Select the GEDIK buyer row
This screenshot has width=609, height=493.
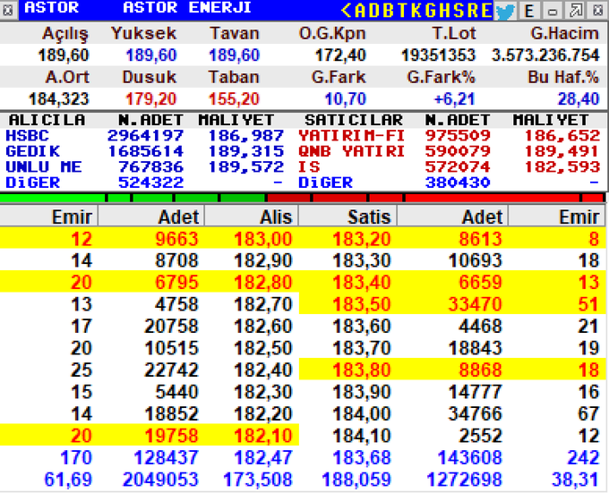[x=144, y=151]
